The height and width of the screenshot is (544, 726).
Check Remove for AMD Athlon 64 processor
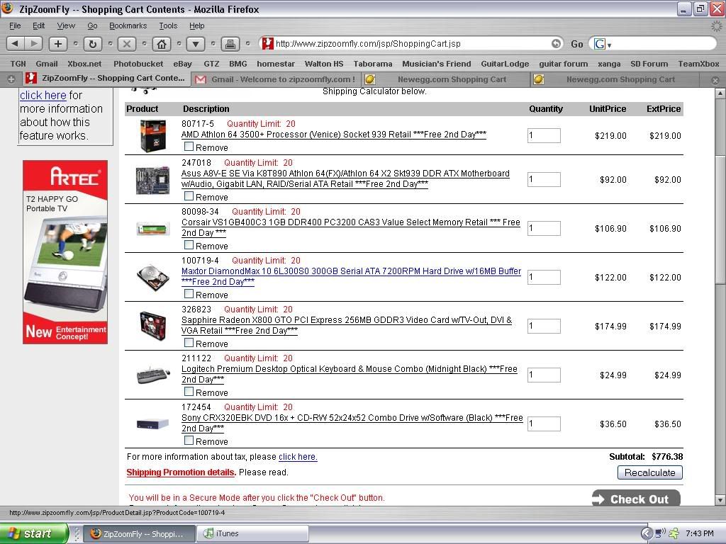pyautogui.click(x=189, y=147)
